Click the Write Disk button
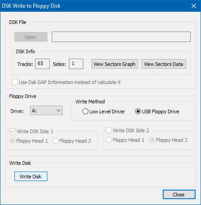 (31, 177)
